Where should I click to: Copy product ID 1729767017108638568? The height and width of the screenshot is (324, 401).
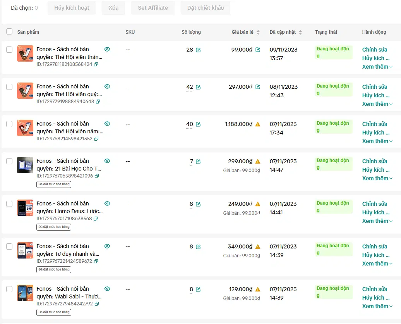pyautogui.click(x=96, y=219)
